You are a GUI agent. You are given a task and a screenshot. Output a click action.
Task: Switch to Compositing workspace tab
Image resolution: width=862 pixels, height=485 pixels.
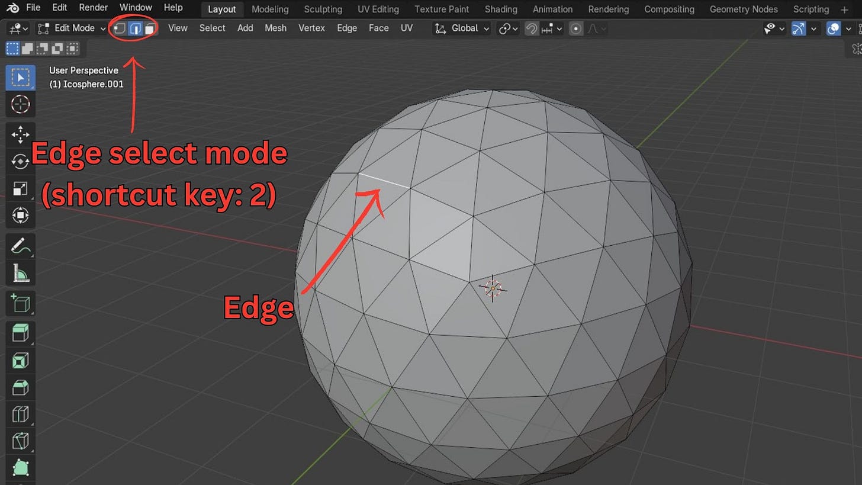coord(669,9)
